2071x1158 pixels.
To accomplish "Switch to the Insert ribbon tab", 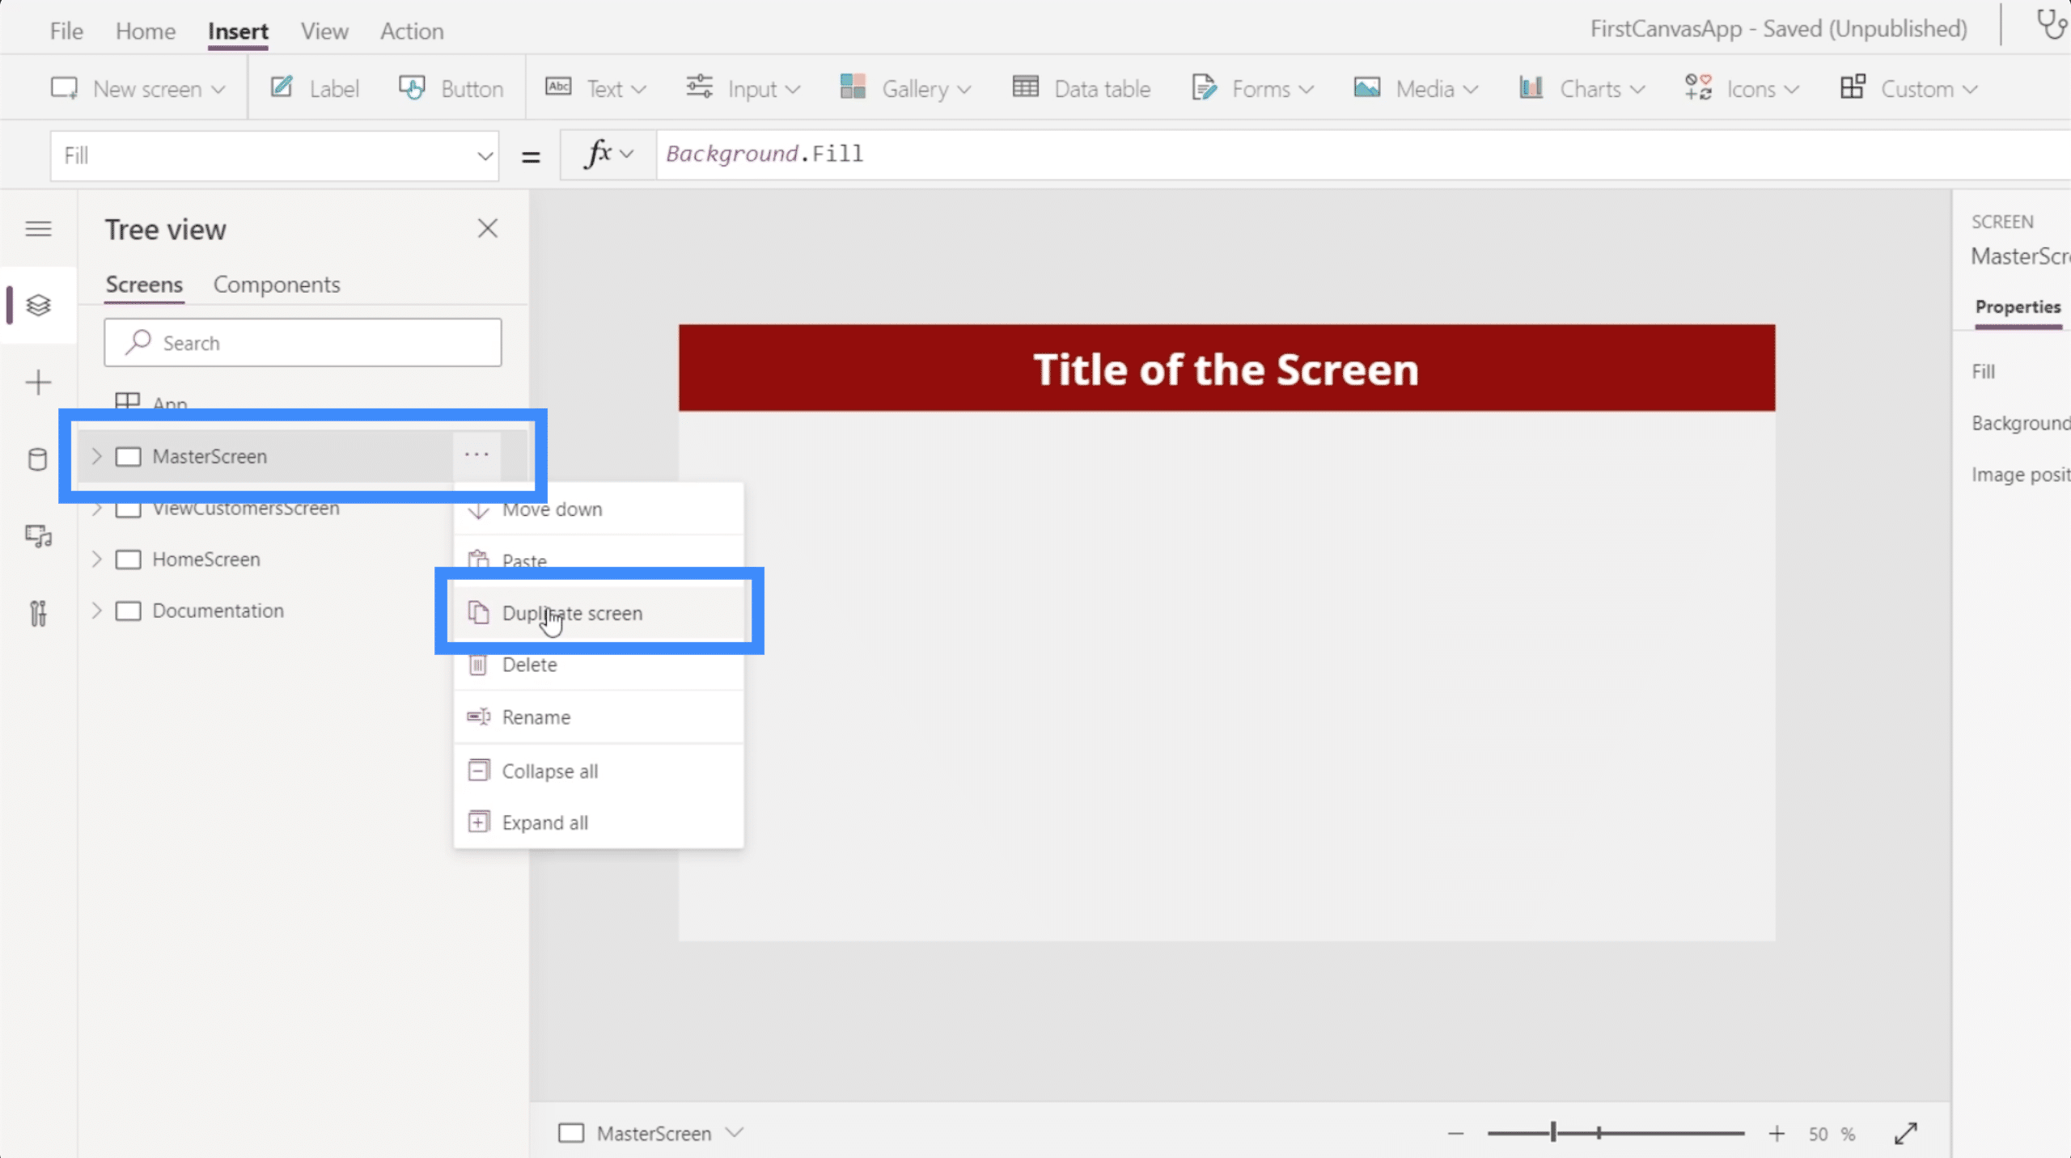I will coord(238,31).
